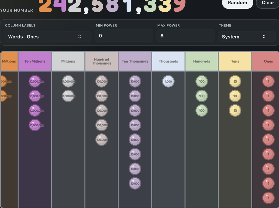
Task: Select the Hundred Thousands column header
Action: click(x=102, y=61)
